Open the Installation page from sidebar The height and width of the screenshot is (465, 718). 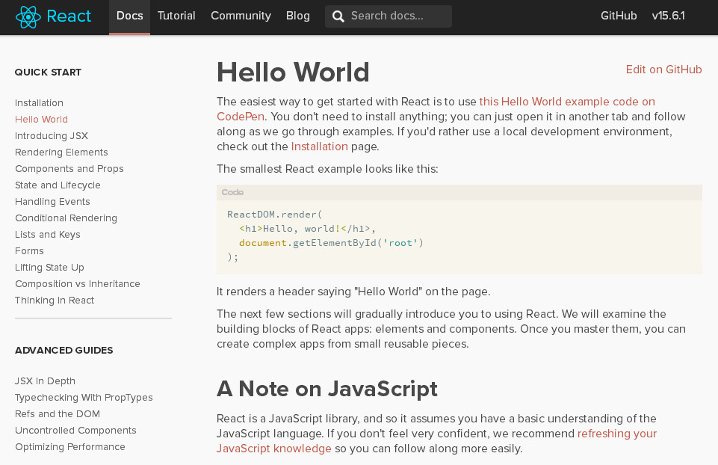point(39,102)
